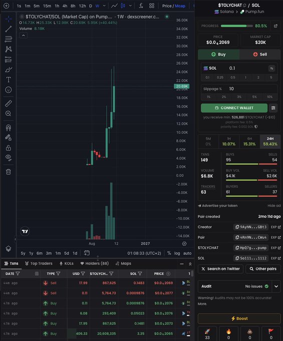Switch chart to Price view
The height and width of the screenshot is (341, 283).
(x=167, y=6)
